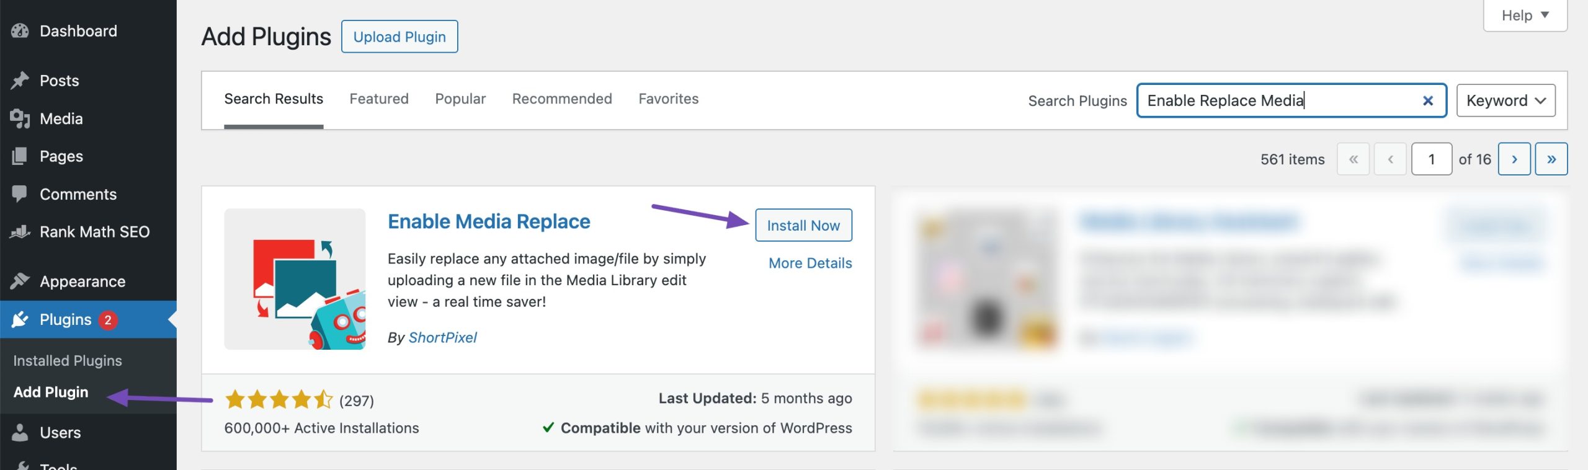Click the Plugins update count badge
The width and height of the screenshot is (1588, 470).
108,320
